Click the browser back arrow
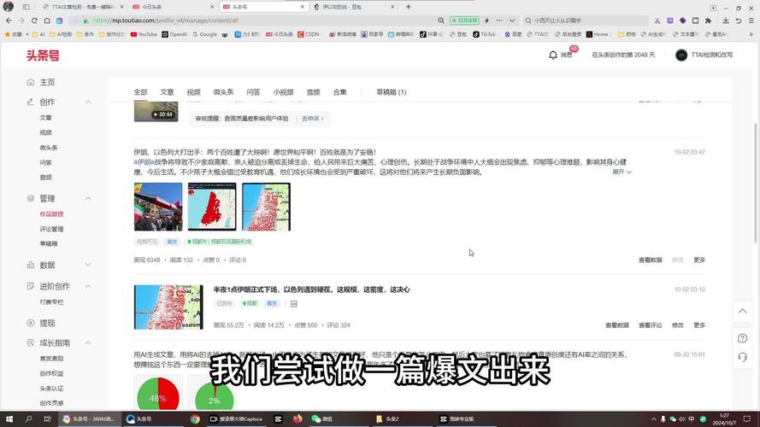The width and height of the screenshot is (760, 427). click(x=9, y=20)
